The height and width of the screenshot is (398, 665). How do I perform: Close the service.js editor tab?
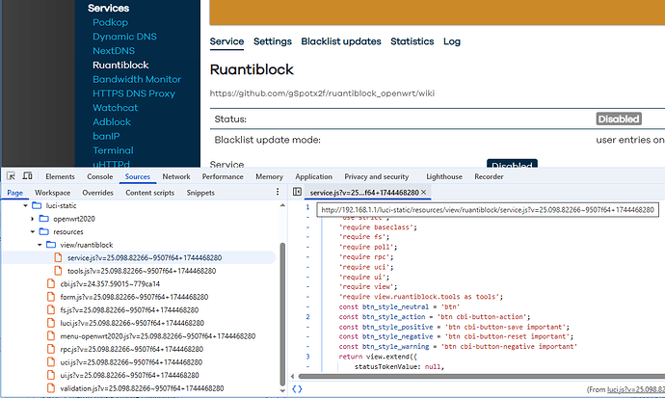pos(423,192)
